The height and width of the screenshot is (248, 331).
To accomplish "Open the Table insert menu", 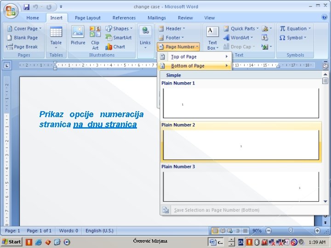I will point(56,38).
